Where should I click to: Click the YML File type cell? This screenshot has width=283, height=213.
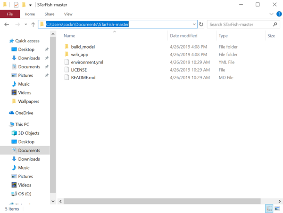[226, 62]
